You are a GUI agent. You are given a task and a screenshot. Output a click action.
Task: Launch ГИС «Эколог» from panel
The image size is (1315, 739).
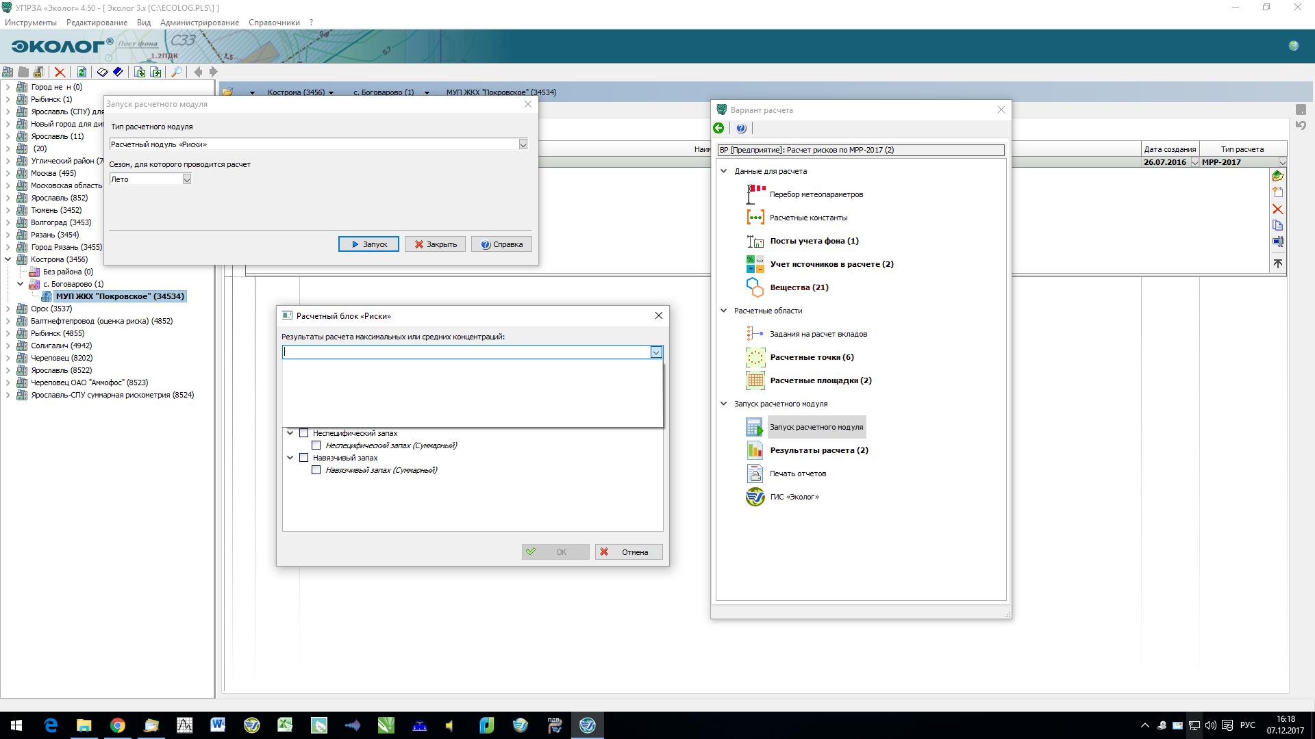pos(755,497)
